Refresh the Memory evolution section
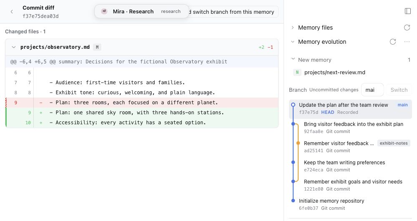This screenshot has width=417, height=221. point(393,41)
